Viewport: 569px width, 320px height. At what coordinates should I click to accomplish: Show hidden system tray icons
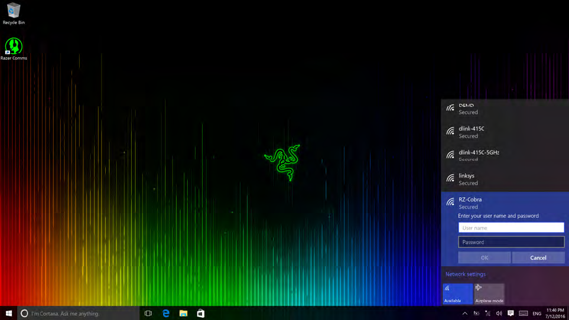tap(465, 313)
